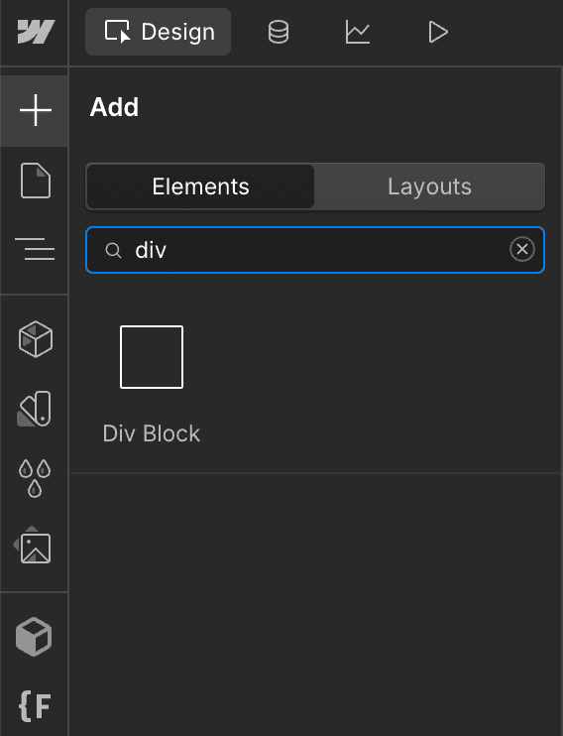Open the Style selectors drops panel
The width and height of the screenshot is (563, 736).
click(36, 478)
